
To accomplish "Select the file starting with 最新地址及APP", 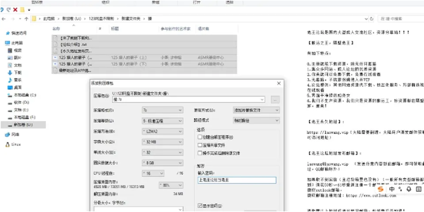I will 144,71.
